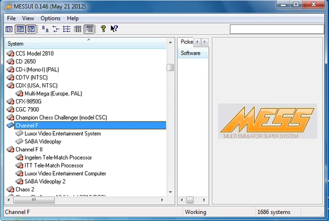Switch to large icons view

click(x=45, y=29)
